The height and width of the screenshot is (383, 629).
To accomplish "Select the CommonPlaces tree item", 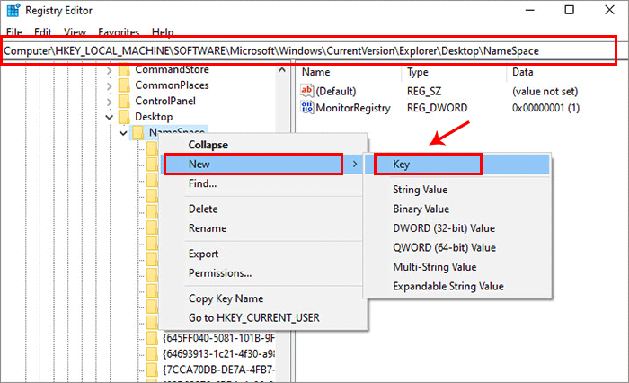I will [172, 85].
